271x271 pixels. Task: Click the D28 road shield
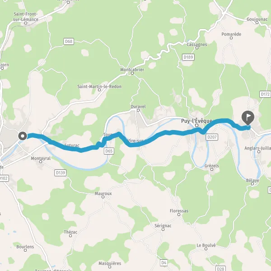(x=220, y=269)
